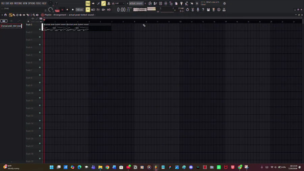Viewport: 304px width, 171px height.
Task: Open the plugin picker plug icon
Action: pyautogui.click(x=181, y=3)
